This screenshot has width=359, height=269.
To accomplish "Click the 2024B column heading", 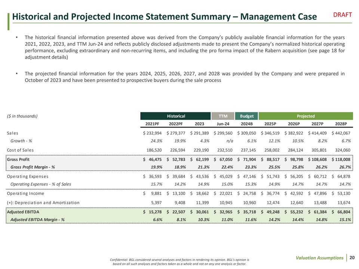I will (246, 124).
